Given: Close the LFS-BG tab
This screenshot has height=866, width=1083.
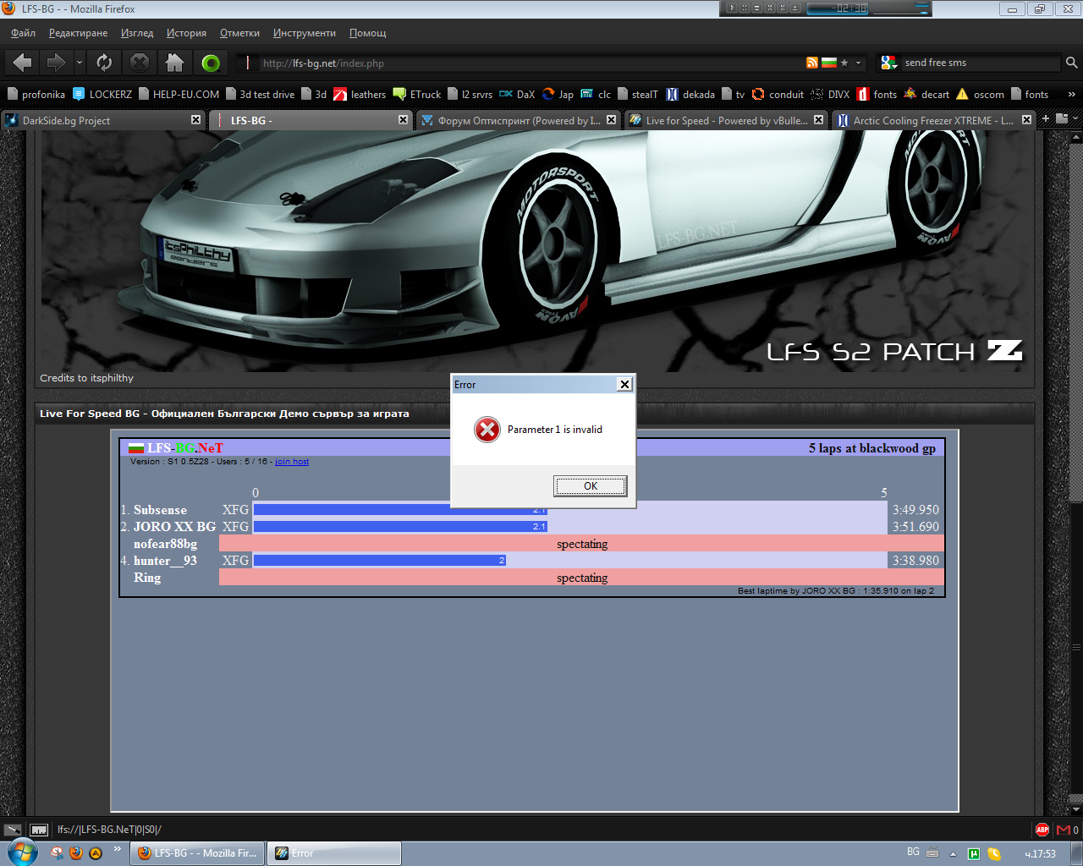Looking at the screenshot, I should [x=403, y=120].
